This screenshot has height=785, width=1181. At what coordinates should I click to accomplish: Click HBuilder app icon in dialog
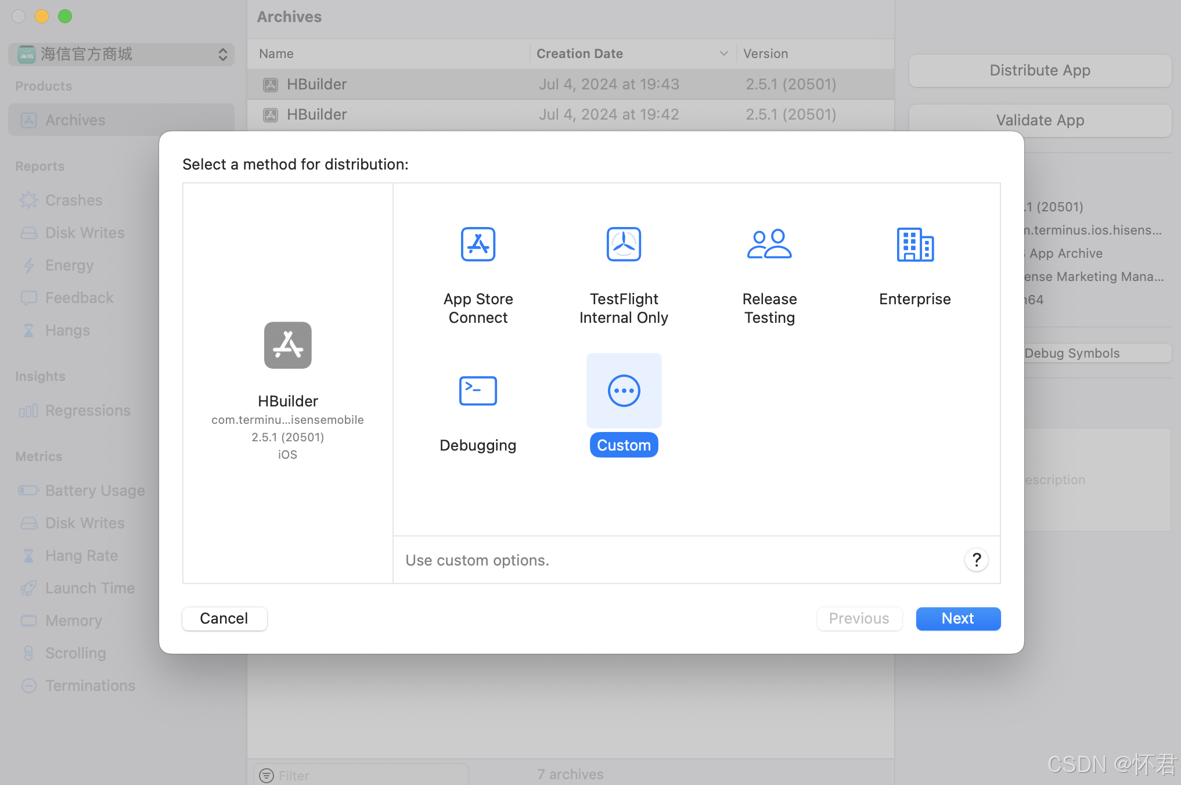[x=287, y=345]
